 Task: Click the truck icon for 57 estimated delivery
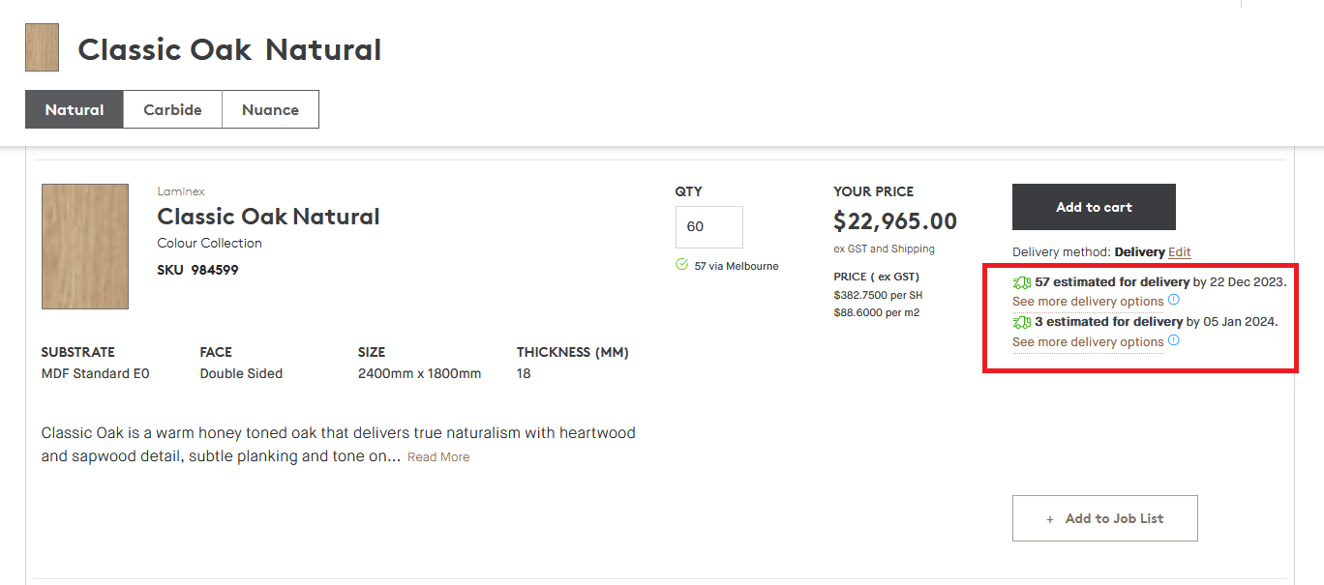(x=1022, y=282)
